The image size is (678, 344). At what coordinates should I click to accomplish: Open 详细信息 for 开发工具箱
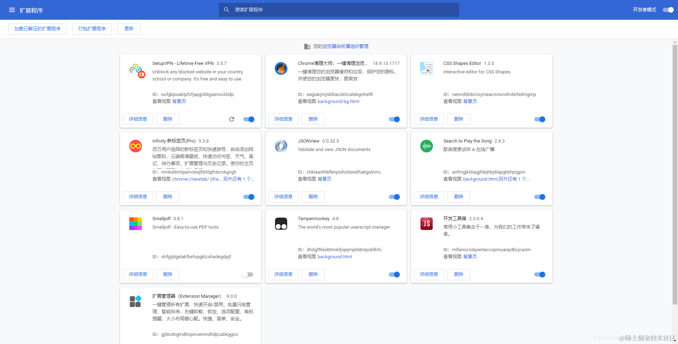(x=429, y=274)
